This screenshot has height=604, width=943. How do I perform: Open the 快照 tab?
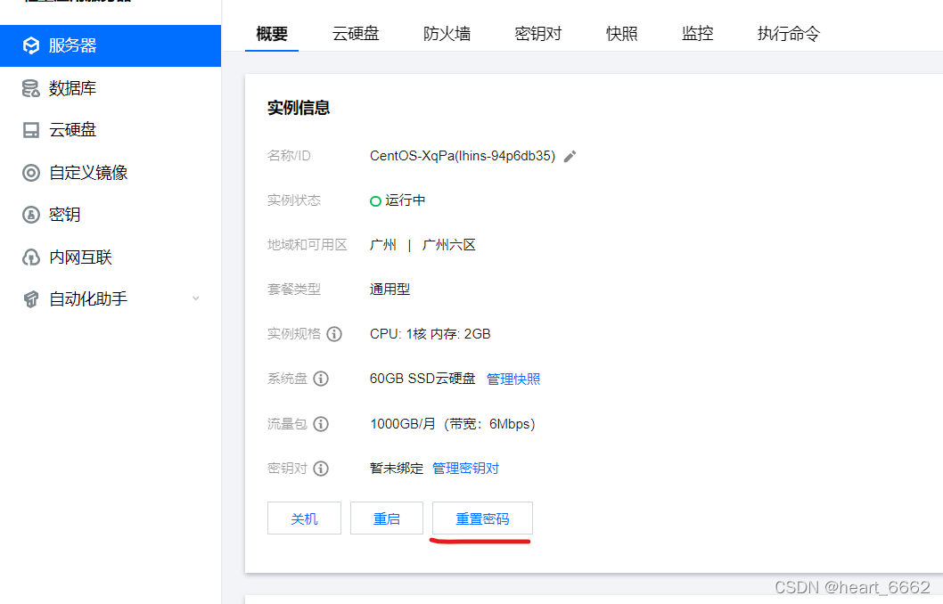(x=622, y=34)
